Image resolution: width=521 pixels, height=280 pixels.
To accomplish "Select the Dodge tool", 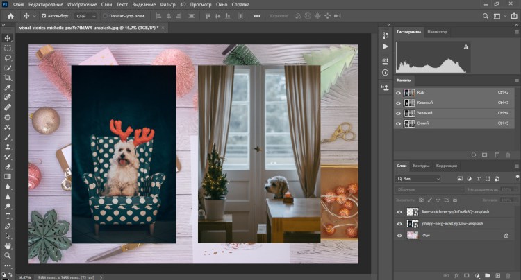I will pos(8,207).
